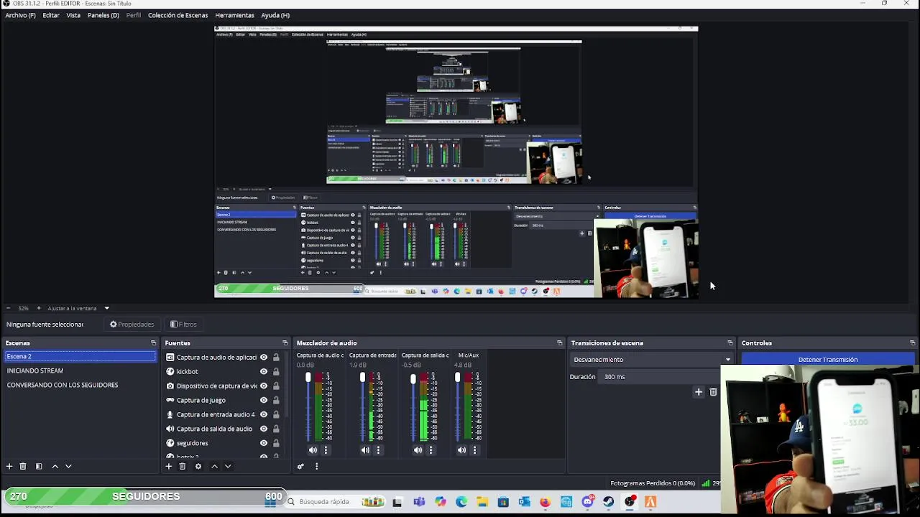Adjust Mic/Aux volume slider
The image size is (920, 517).
458,378
